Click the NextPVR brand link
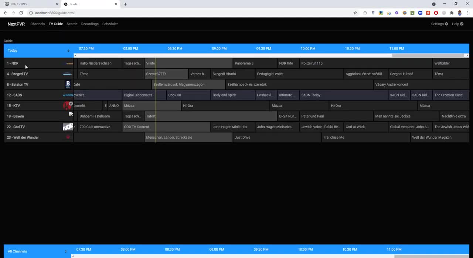The height and width of the screenshot is (258, 473). coord(16,24)
